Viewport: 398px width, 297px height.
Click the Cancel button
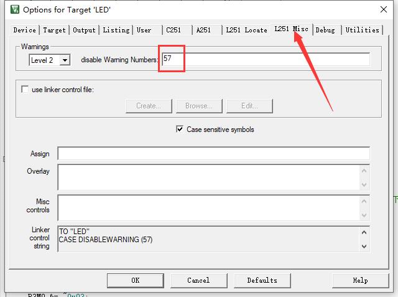198,280
